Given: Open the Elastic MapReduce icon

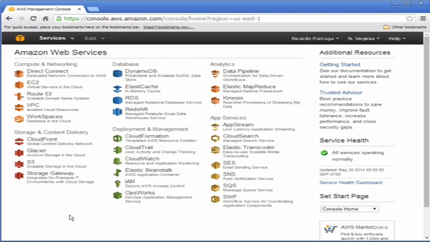Looking at the screenshot, I should [215, 89].
